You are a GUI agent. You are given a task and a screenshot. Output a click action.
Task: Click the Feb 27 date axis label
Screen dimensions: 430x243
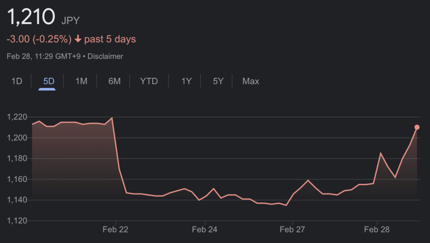[x=292, y=229]
